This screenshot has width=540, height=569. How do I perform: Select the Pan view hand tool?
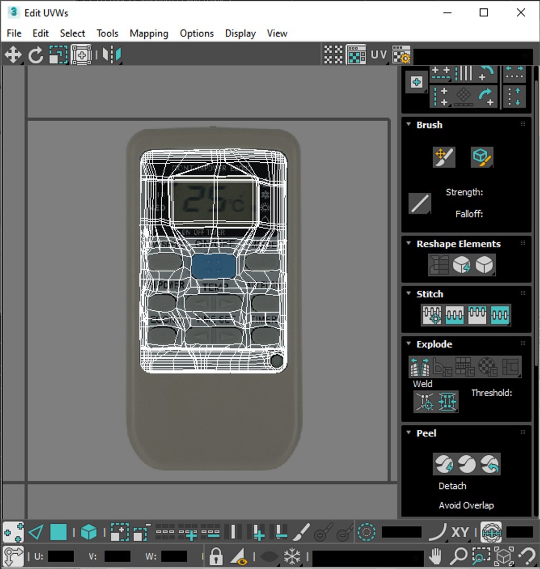tap(435, 556)
